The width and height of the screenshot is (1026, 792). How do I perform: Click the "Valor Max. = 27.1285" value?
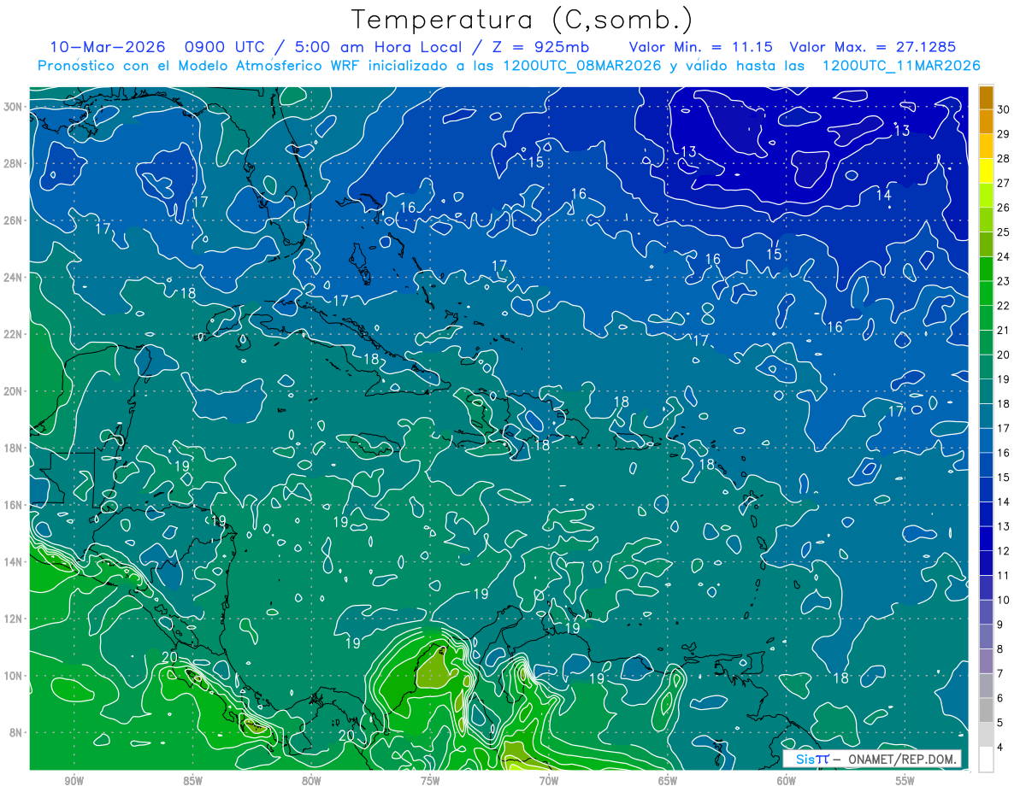tap(872, 47)
